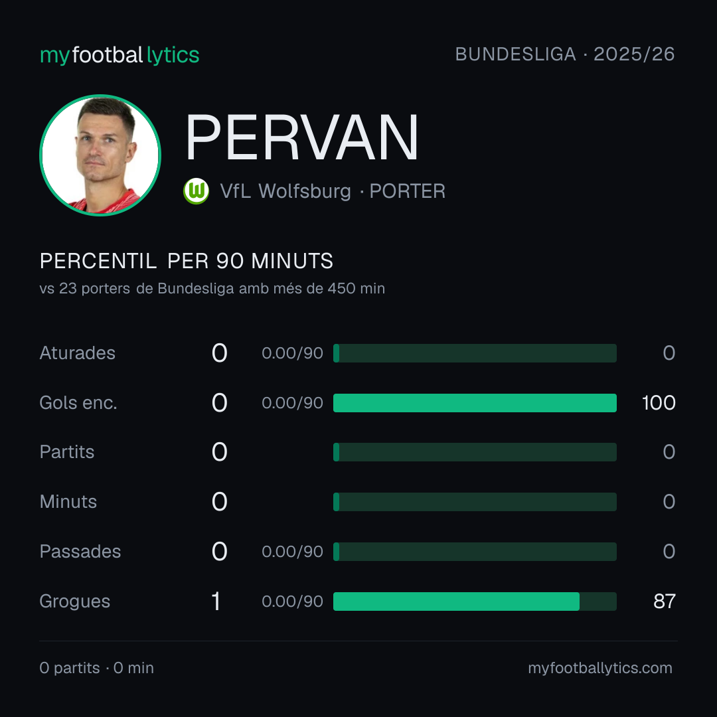Click the myfootballytics logo at top
The width and height of the screenshot is (717, 717).
coord(119,55)
